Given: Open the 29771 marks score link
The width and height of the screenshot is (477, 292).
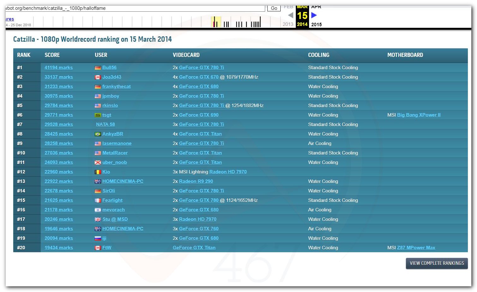Looking at the screenshot, I should coord(59,115).
